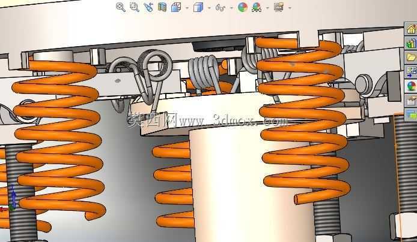Expand the View Settings dropdown arrow
417x242 pixels.
click(290, 8)
